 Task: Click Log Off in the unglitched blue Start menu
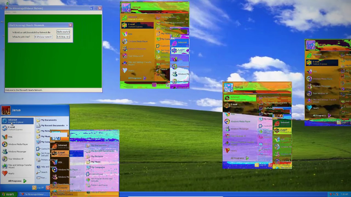pos(38,188)
